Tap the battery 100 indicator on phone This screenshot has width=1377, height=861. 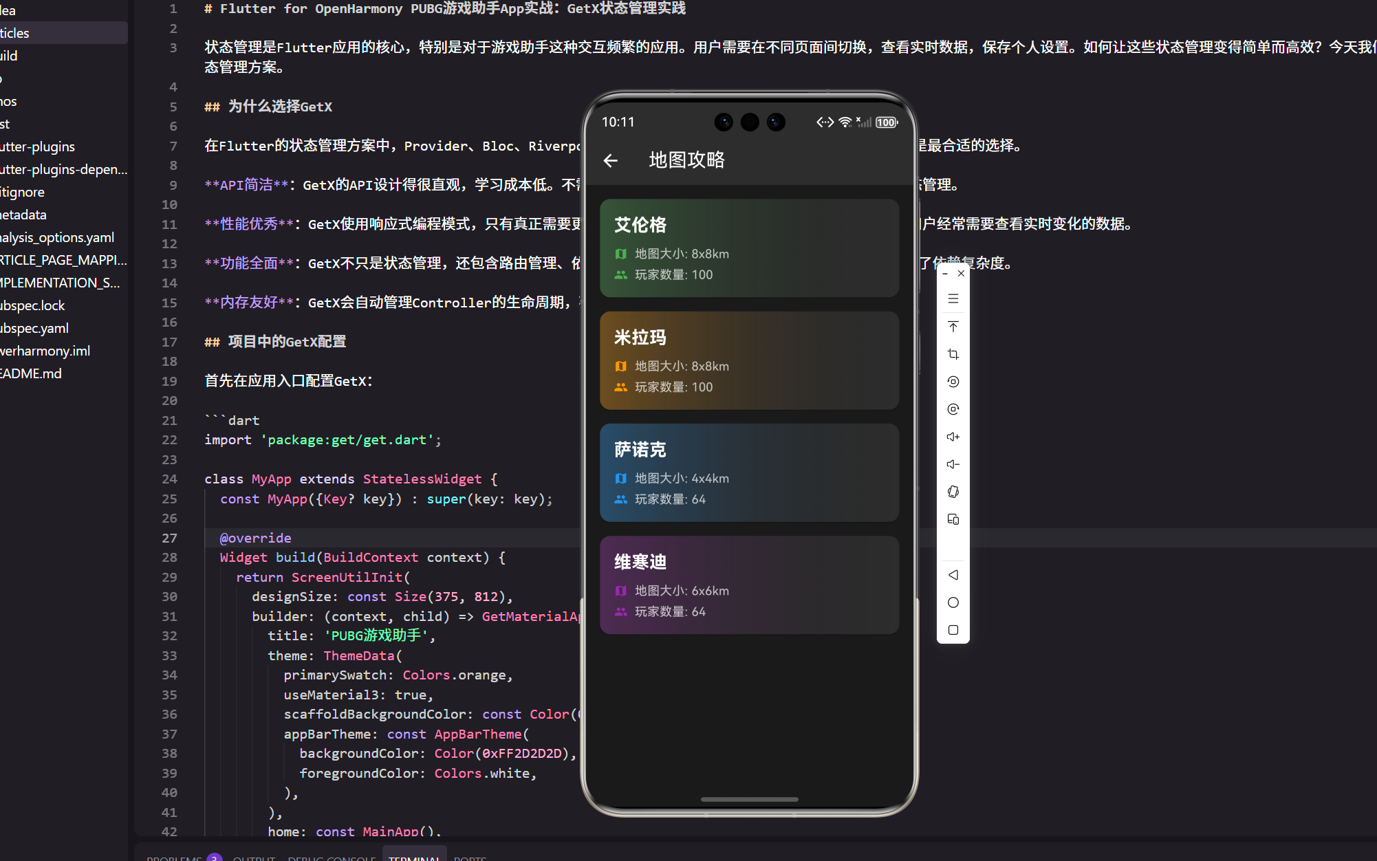[887, 122]
